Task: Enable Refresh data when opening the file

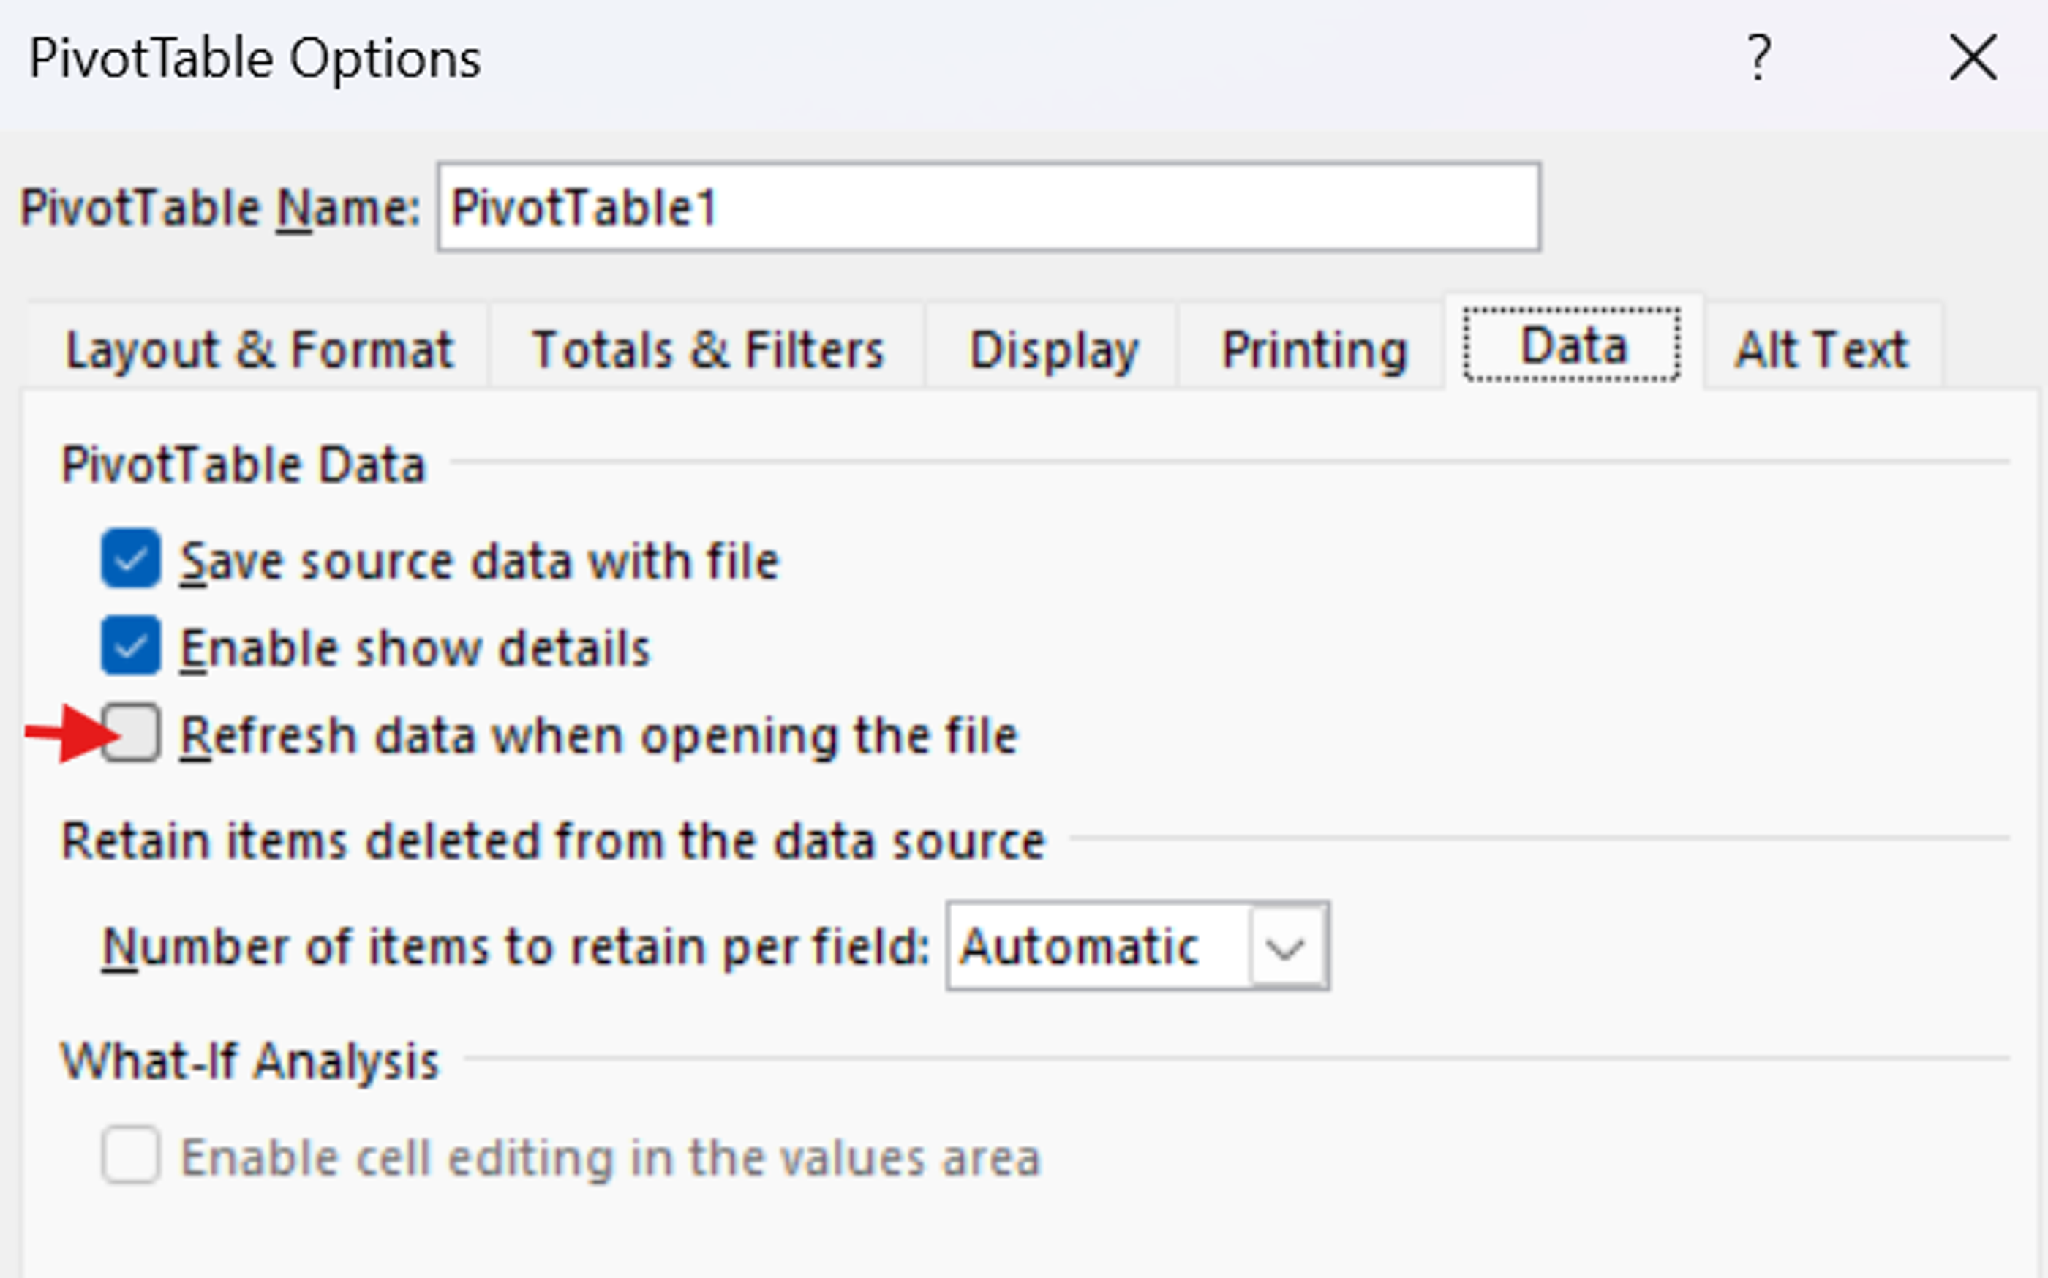Action: pos(132,734)
